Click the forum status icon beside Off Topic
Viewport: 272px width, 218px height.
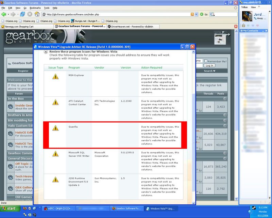click(11, 166)
